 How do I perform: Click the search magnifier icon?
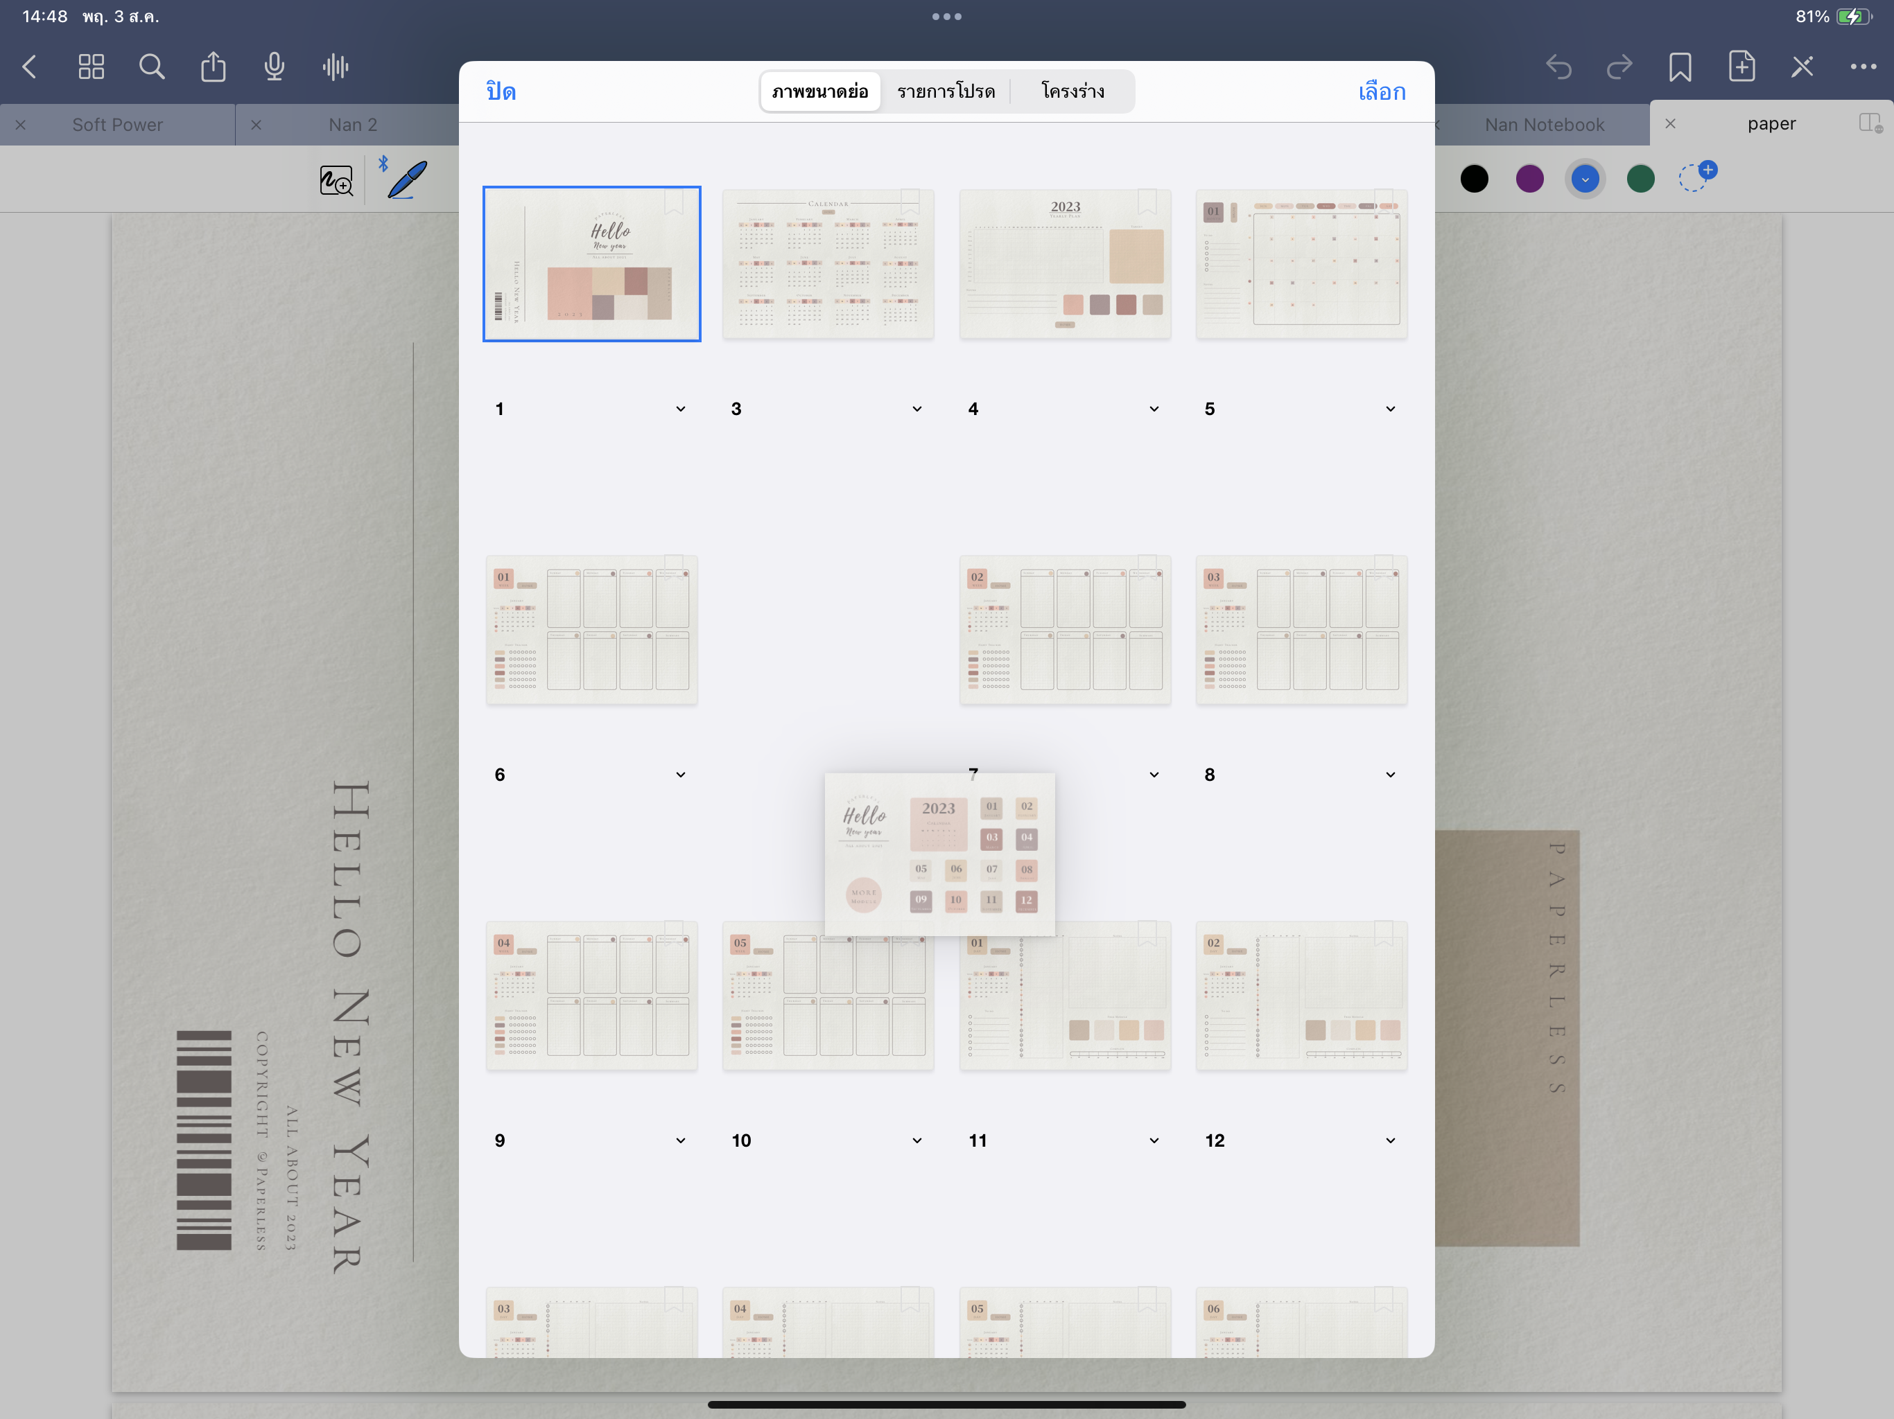coord(152,67)
